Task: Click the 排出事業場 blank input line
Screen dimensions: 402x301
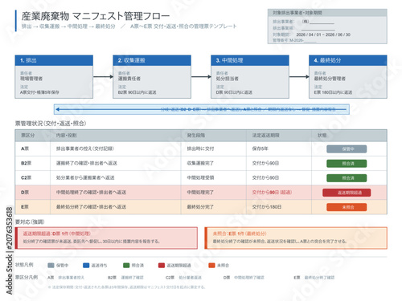Action: [x=318, y=29]
